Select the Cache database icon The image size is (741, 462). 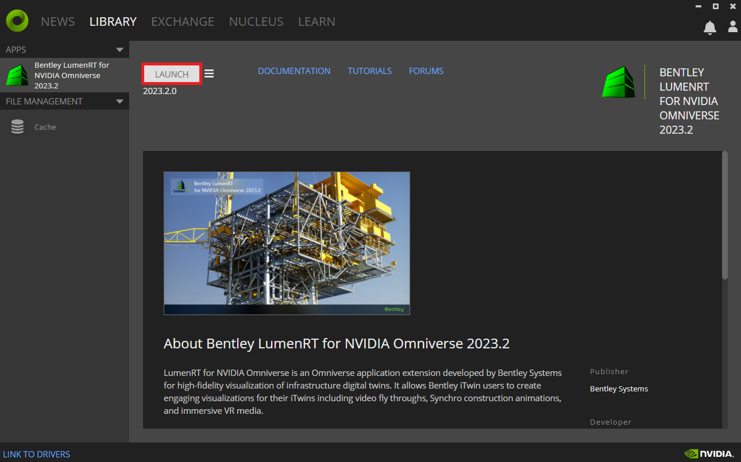point(17,127)
